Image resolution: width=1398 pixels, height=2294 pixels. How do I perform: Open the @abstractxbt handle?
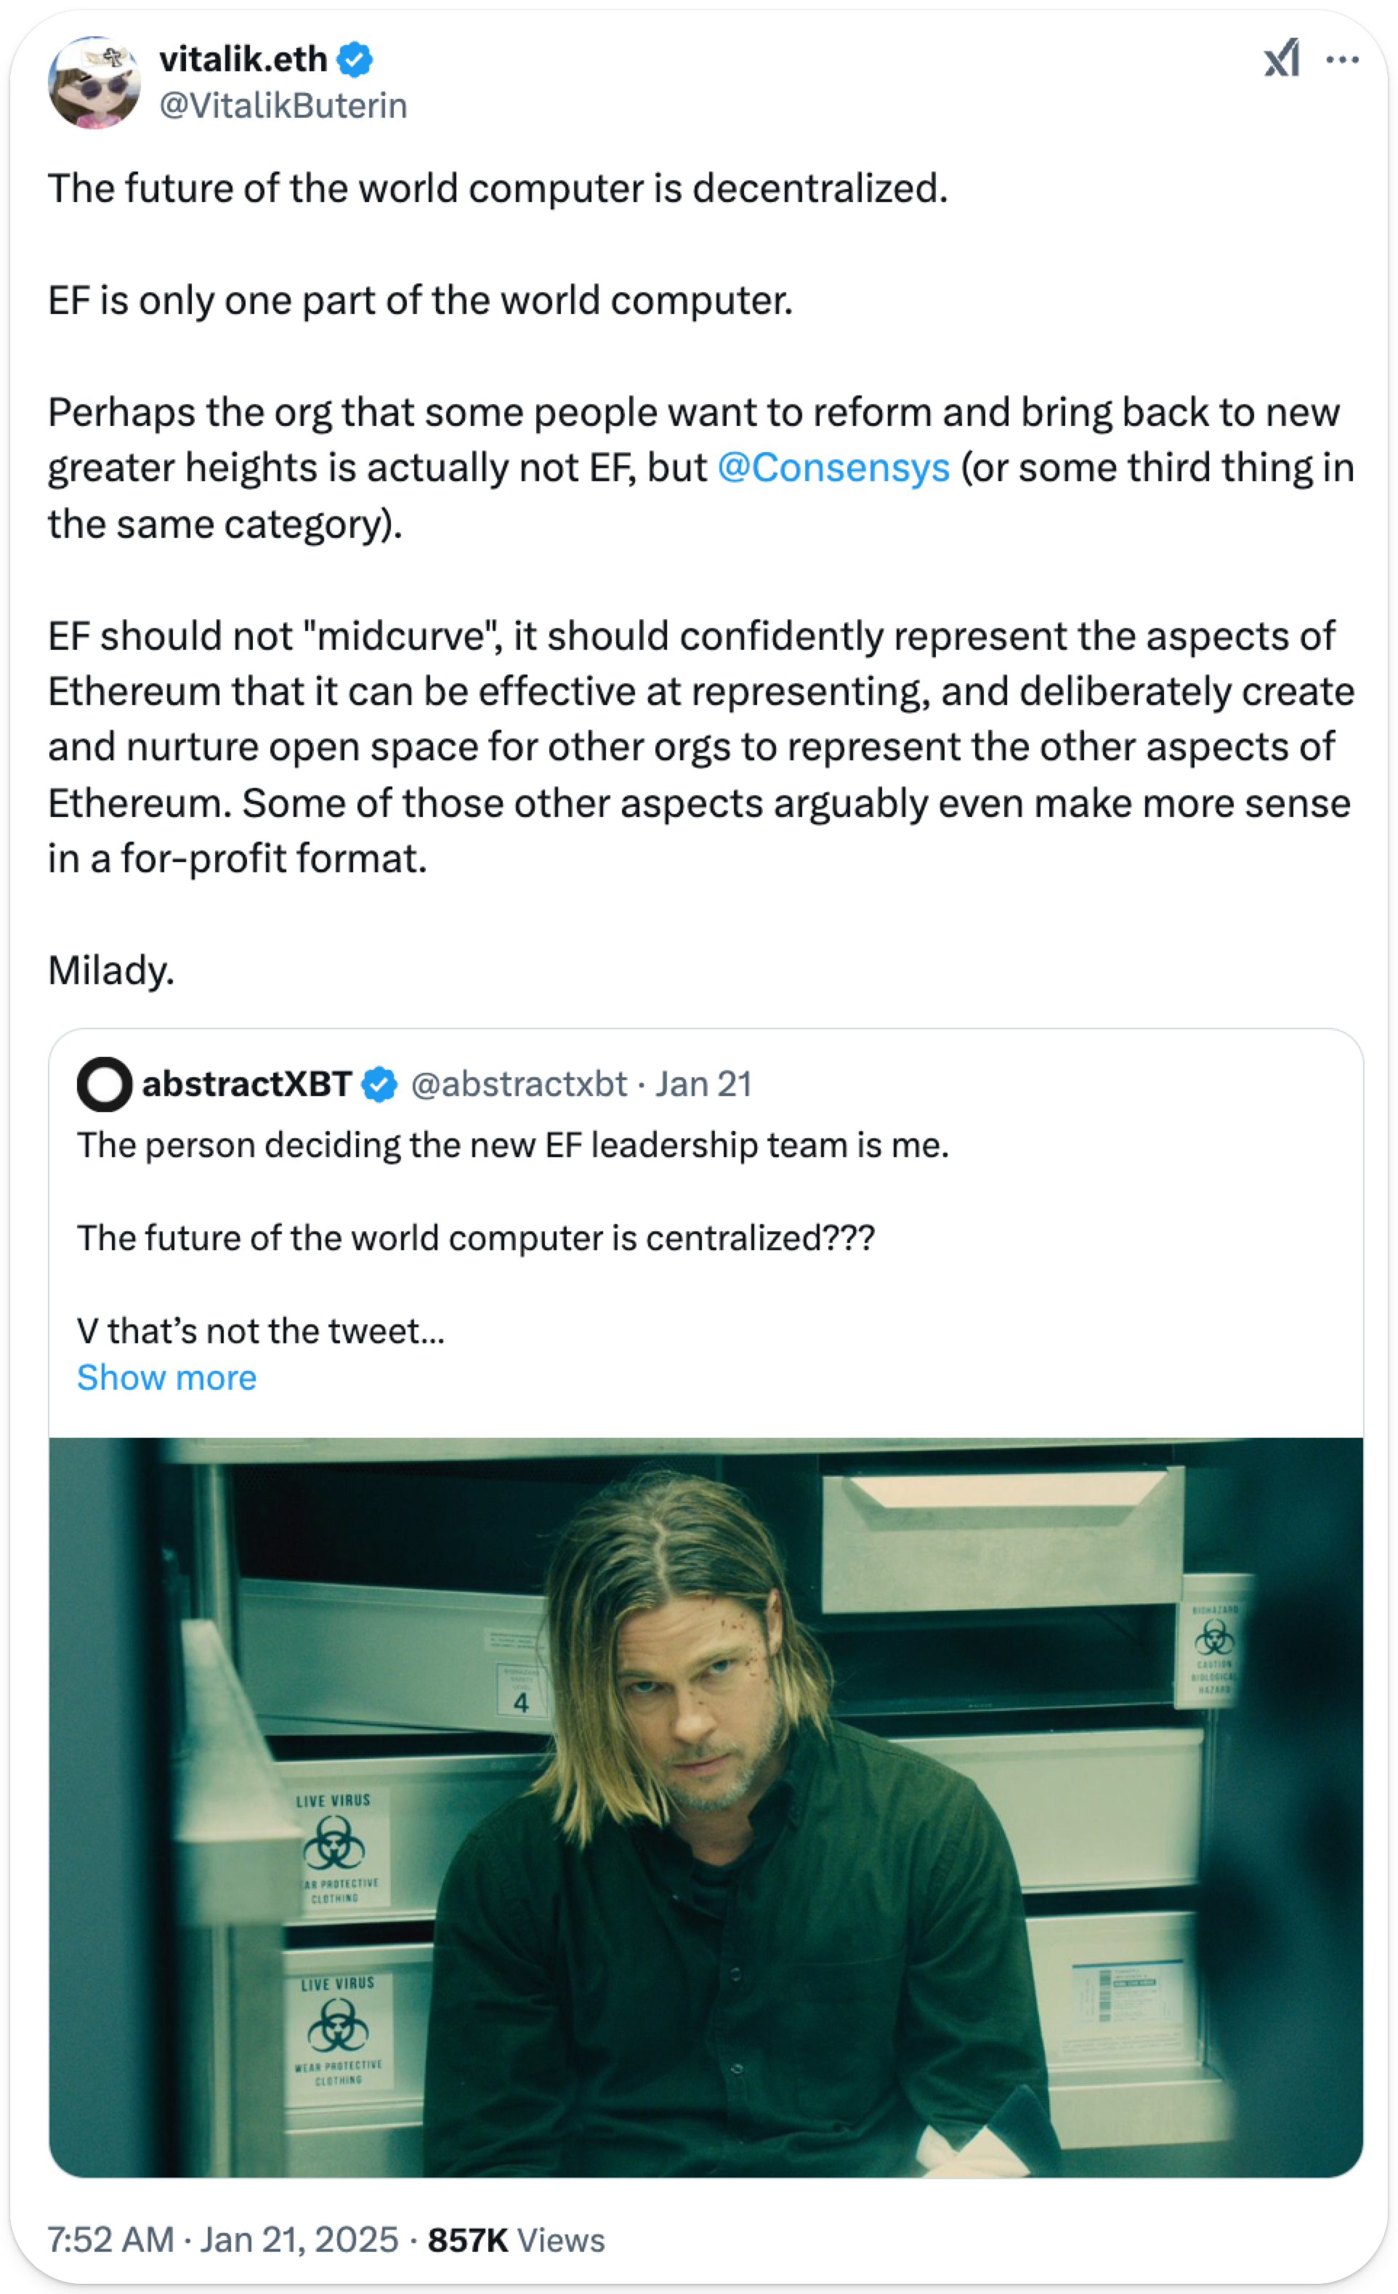pyautogui.click(x=518, y=1084)
